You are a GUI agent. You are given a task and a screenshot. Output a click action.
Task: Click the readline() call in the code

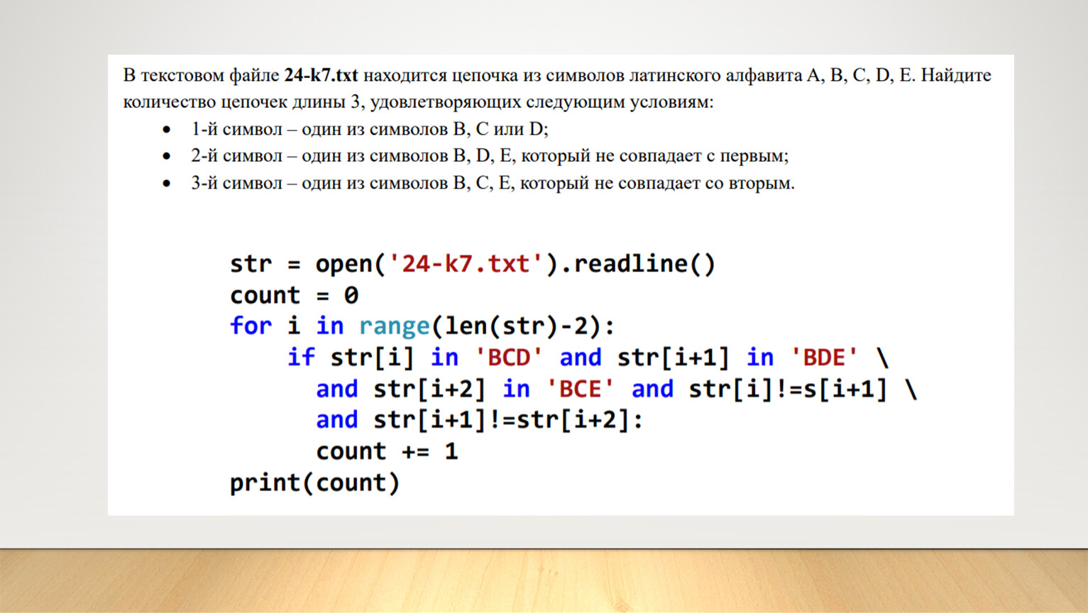point(644,264)
